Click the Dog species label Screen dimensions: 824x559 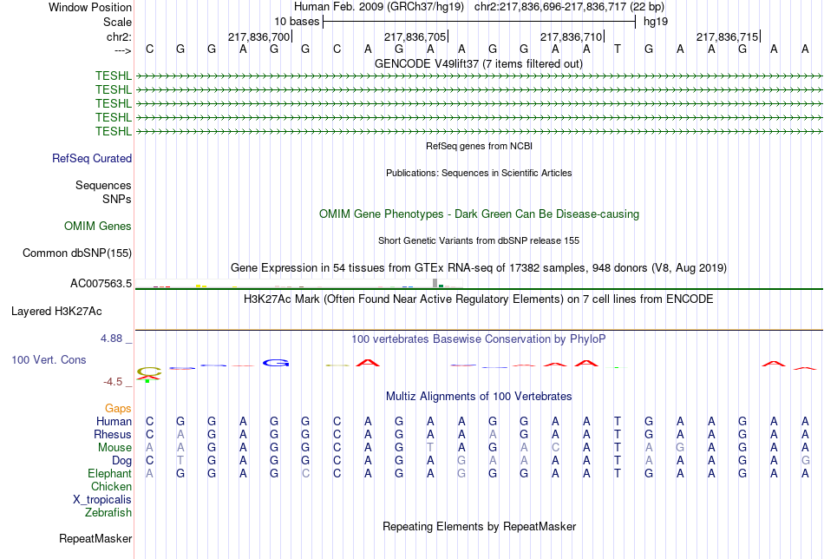[121, 461]
